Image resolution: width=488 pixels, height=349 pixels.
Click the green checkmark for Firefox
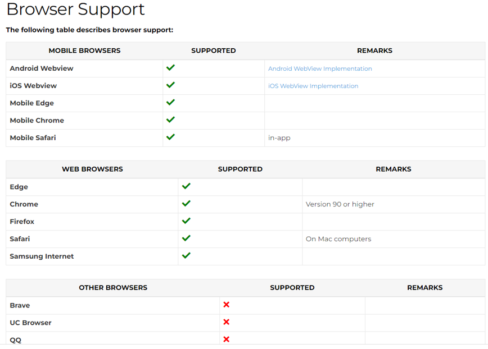186,221
